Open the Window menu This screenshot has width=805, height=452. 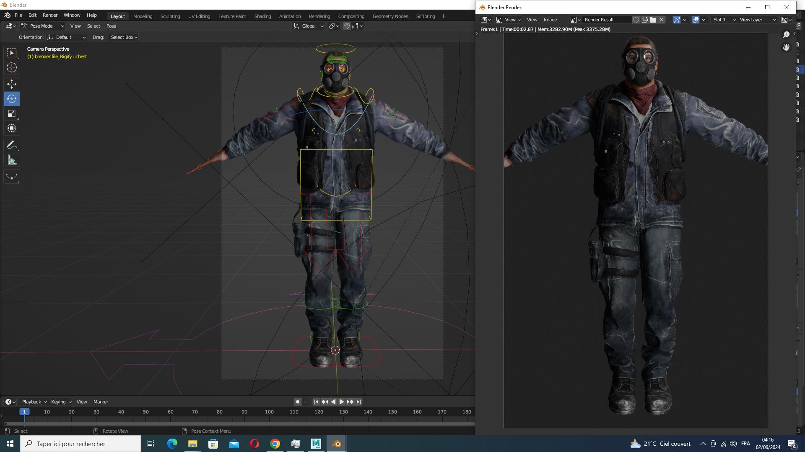[x=72, y=15]
